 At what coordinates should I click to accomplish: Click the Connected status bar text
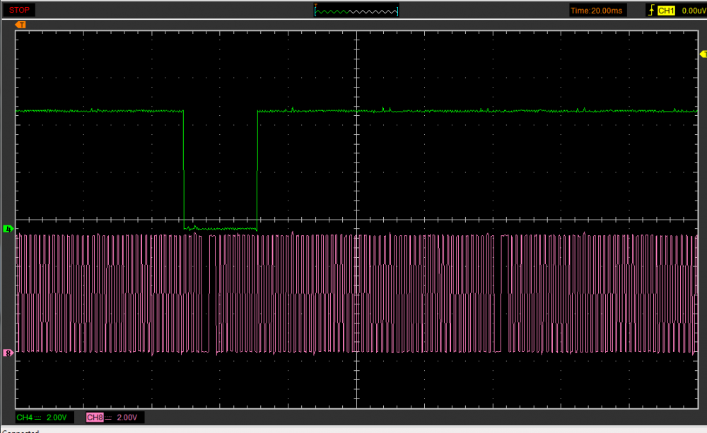click(x=20, y=431)
